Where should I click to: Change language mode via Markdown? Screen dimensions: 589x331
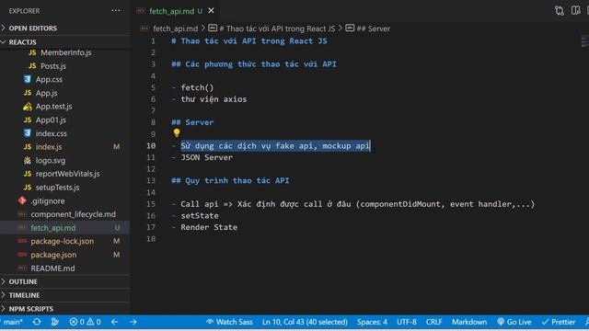pyautogui.click(x=469, y=322)
